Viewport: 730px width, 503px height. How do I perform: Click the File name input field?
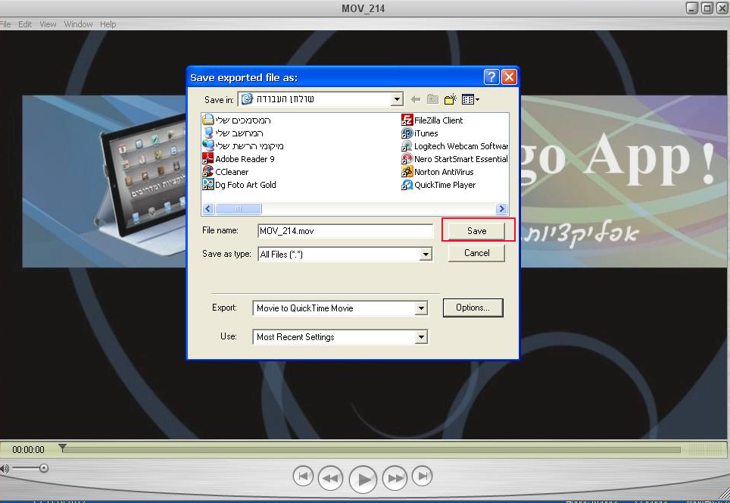coord(345,231)
